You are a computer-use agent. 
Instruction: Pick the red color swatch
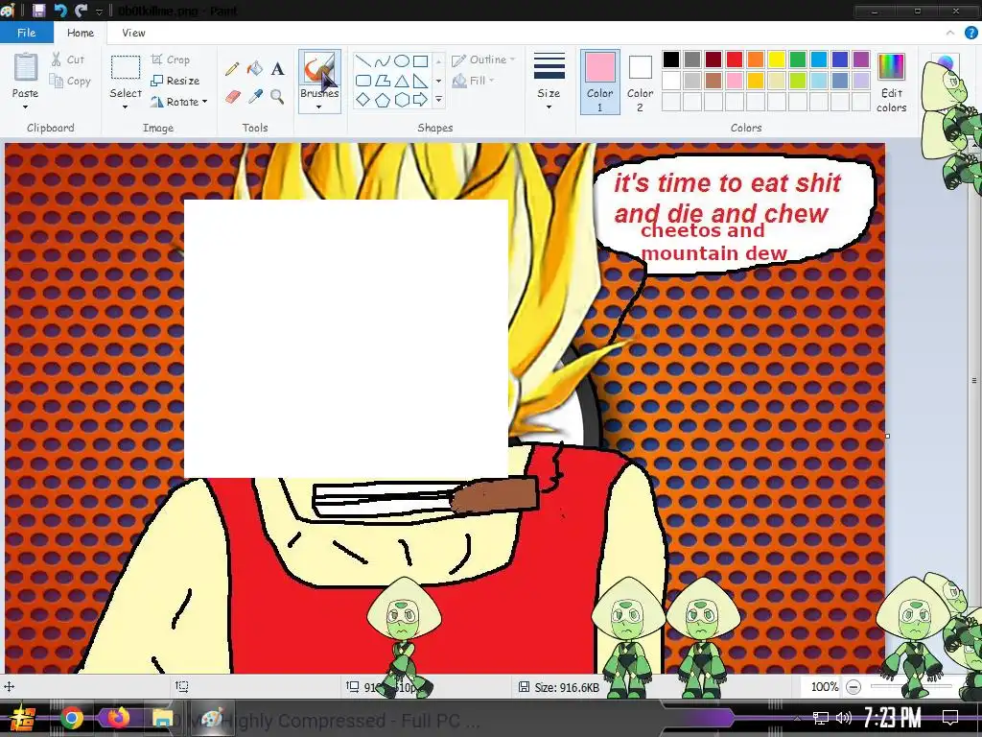pos(734,59)
